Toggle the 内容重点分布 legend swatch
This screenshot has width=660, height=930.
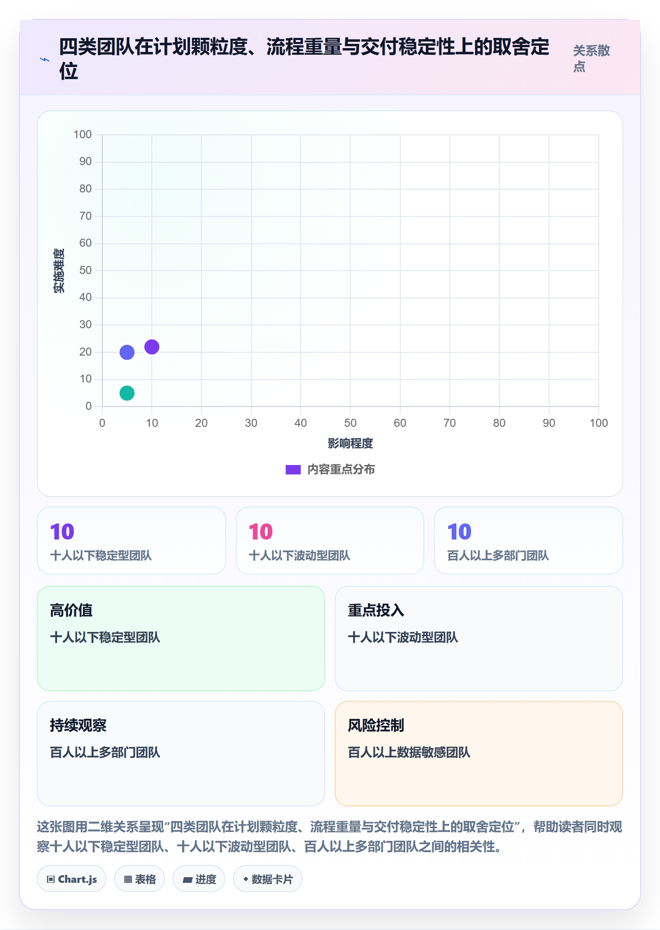(293, 470)
